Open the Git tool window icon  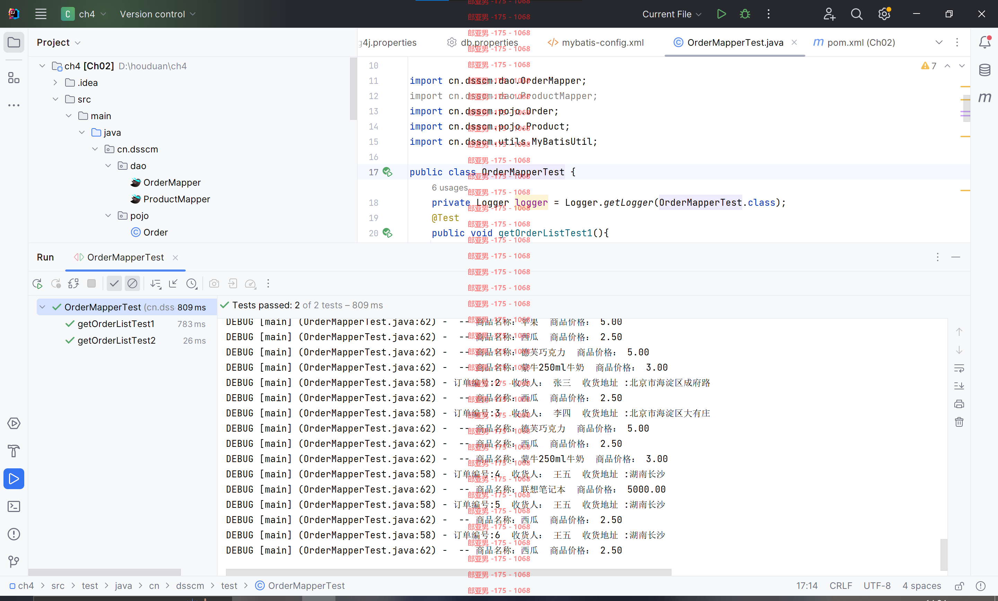(14, 562)
